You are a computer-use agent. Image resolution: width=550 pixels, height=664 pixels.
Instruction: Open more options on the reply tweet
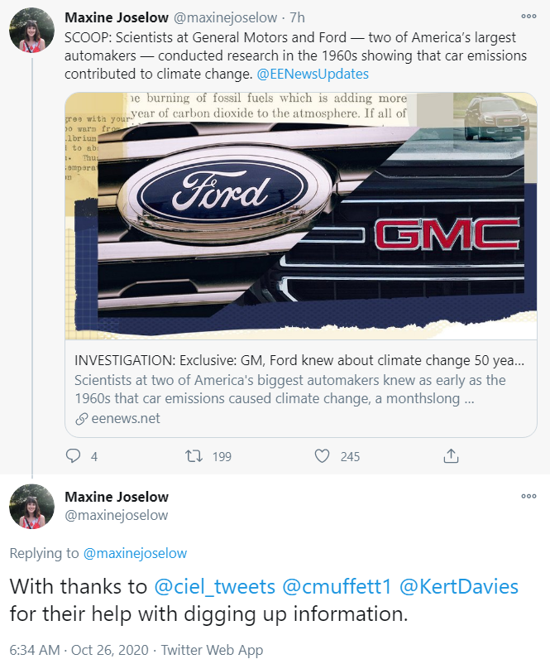click(x=528, y=496)
